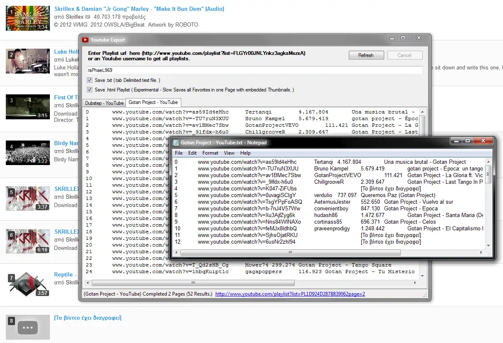Image resolution: width=503 pixels, height=343 pixels.
Task: Click Gotan Project - Vuelvo al sur in Notepad
Action: [x=419, y=202]
